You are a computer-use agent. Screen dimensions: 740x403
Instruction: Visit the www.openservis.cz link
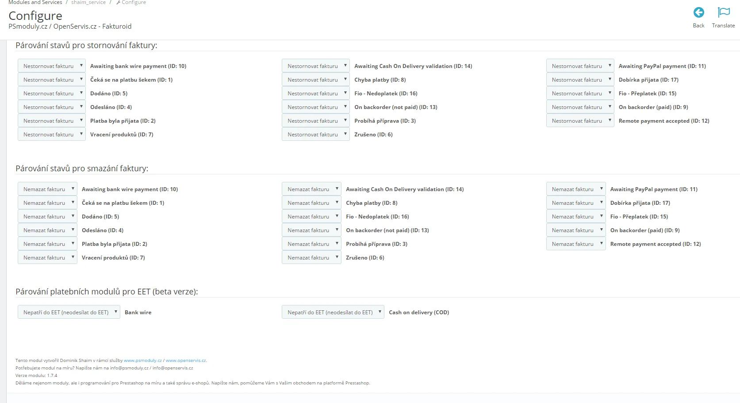(x=185, y=361)
